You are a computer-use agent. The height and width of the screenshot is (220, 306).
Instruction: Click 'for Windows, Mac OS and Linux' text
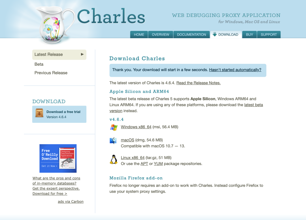[x=249, y=22]
